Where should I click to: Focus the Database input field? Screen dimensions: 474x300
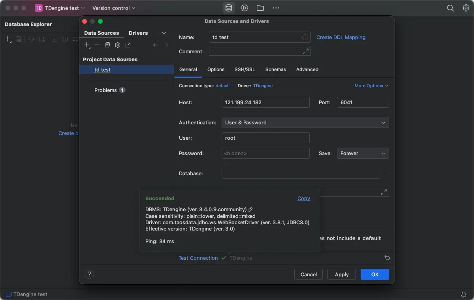pyautogui.click(x=301, y=173)
